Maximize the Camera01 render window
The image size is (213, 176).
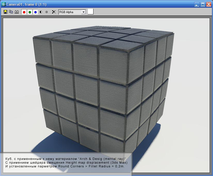pyautogui.click(x=203, y=4)
